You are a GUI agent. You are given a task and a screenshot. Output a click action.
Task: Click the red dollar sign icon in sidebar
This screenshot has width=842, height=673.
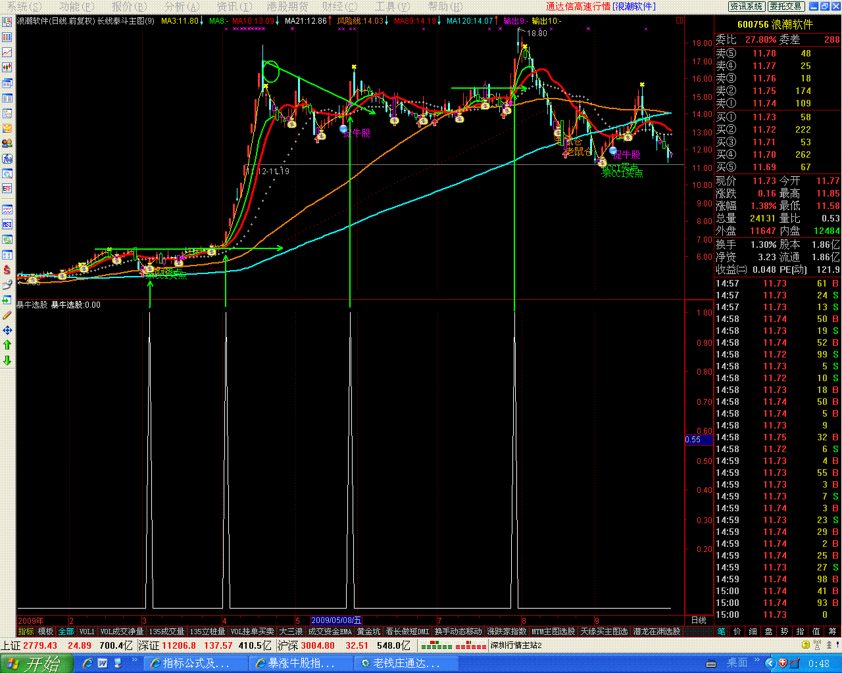pos(7,269)
